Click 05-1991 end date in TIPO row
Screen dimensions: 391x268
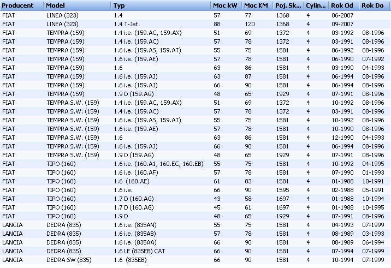click(x=373, y=190)
